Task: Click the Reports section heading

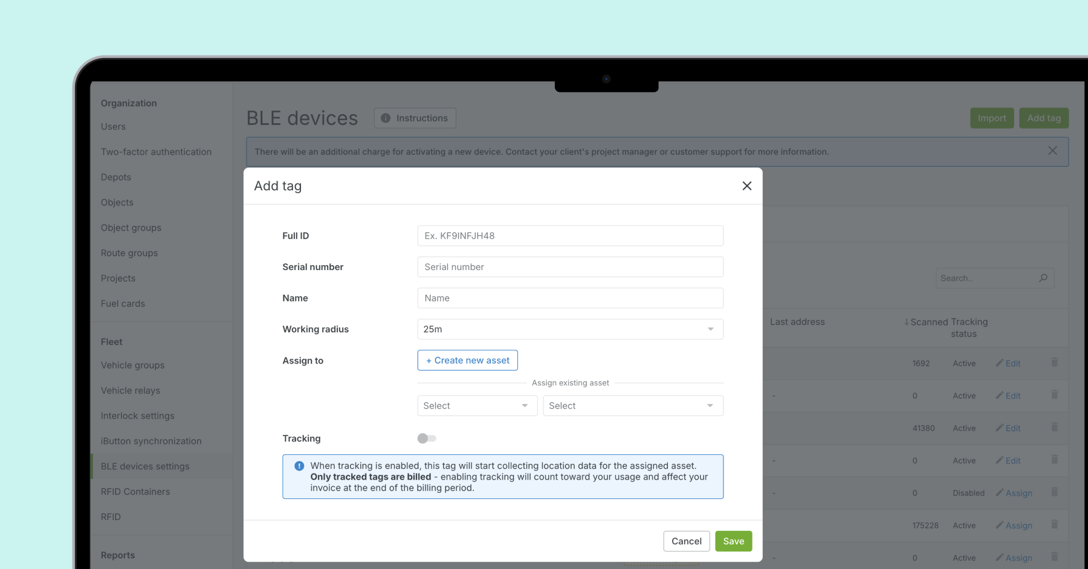Action: pyautogui.click(x=118, y=556)
